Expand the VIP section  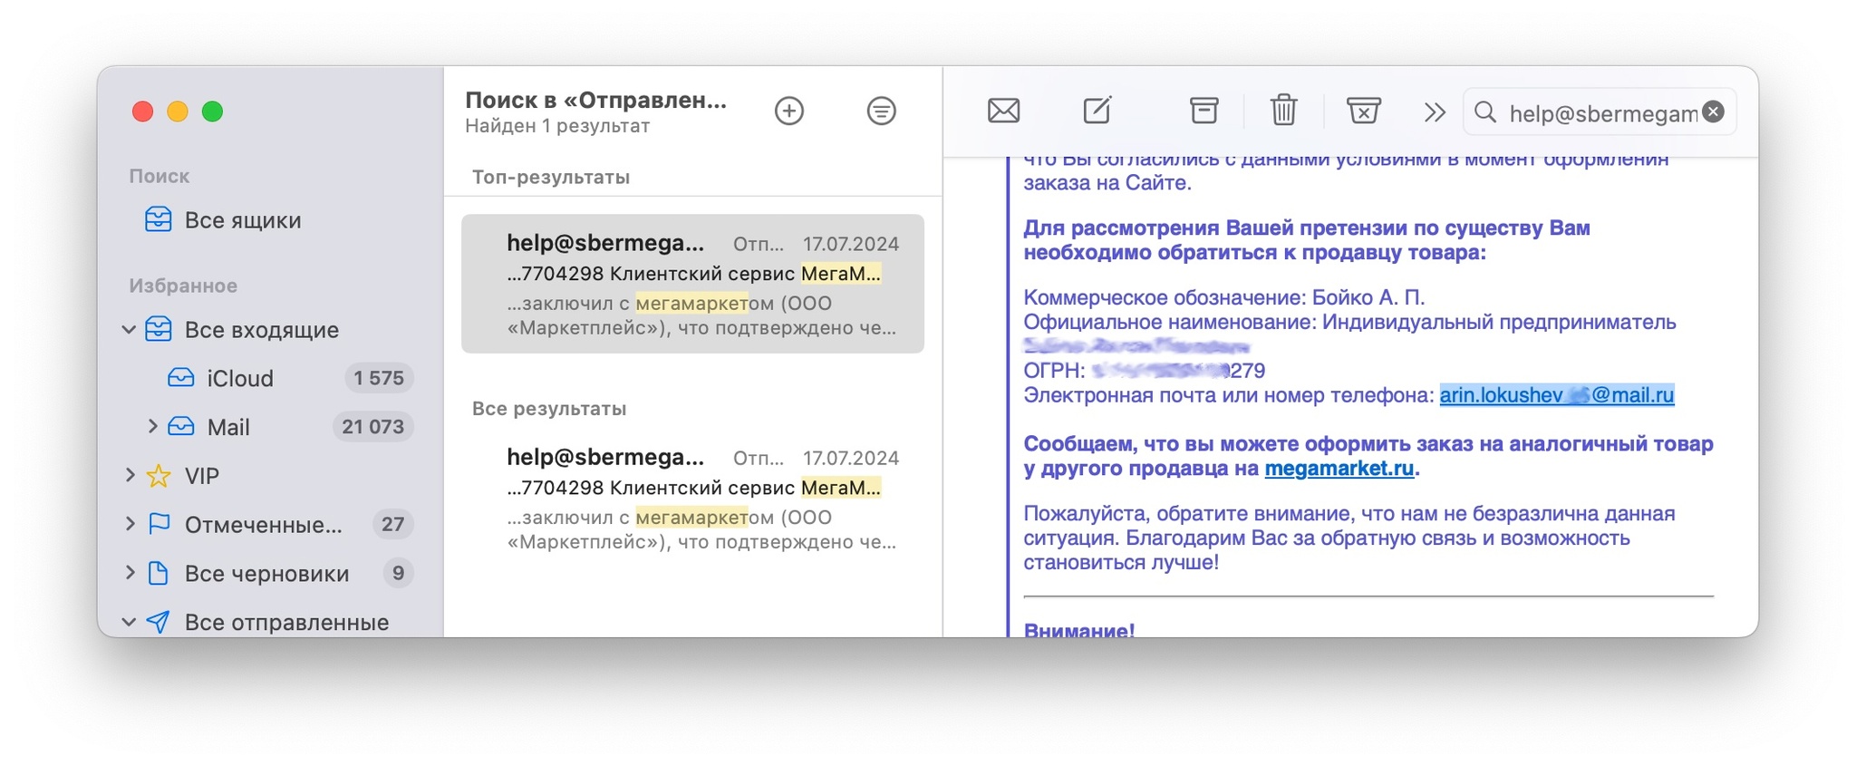click(x=130, y=475)
